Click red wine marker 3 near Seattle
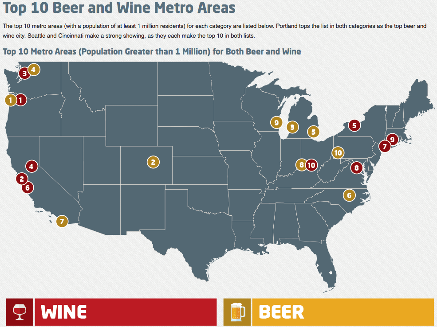Viewport: 437px width, 327px height. 24,74
